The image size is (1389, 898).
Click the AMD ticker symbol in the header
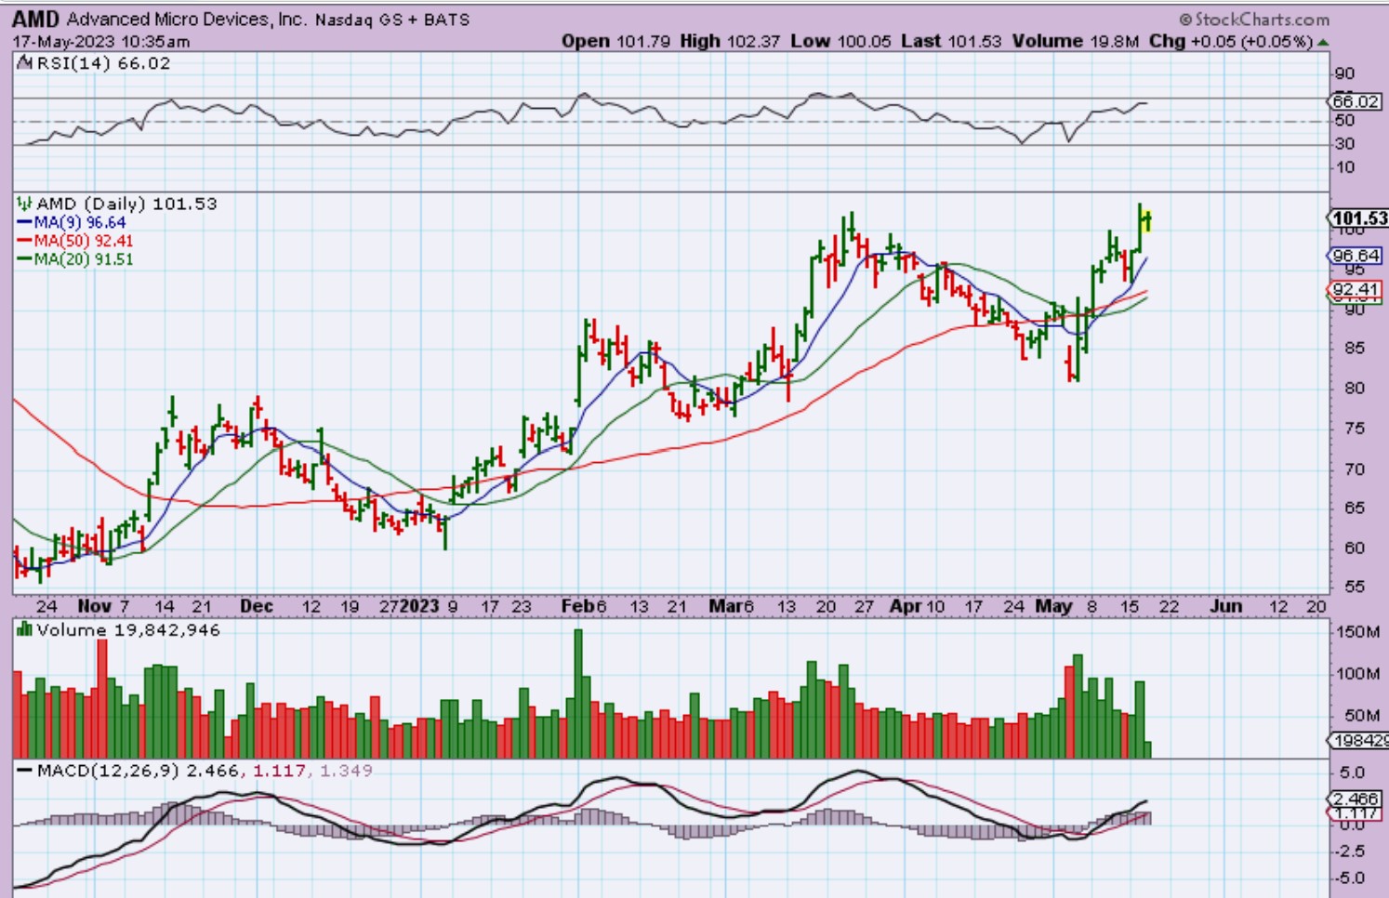click(37, 19)
